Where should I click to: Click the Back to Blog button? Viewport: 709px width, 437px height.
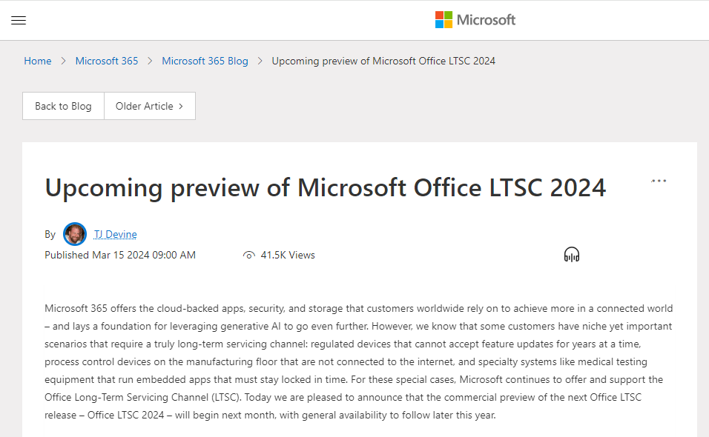pyautogui.click(x=63, y=106)
